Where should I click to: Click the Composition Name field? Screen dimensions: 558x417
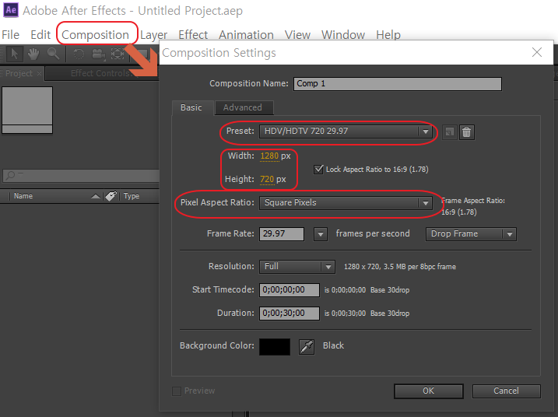tap(398, 84)
